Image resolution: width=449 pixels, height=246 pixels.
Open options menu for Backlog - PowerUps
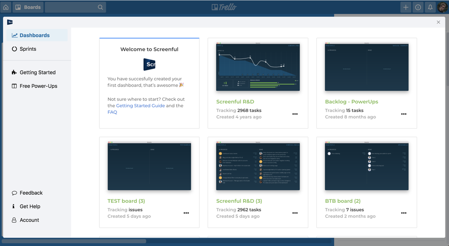pos(404,114)
